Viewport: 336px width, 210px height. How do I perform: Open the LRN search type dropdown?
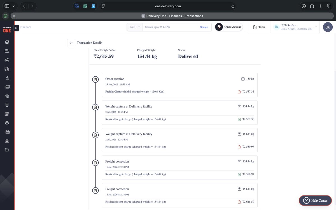pos(135,27)
